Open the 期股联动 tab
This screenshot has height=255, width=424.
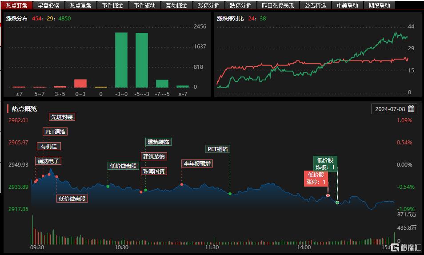[380, 5]
